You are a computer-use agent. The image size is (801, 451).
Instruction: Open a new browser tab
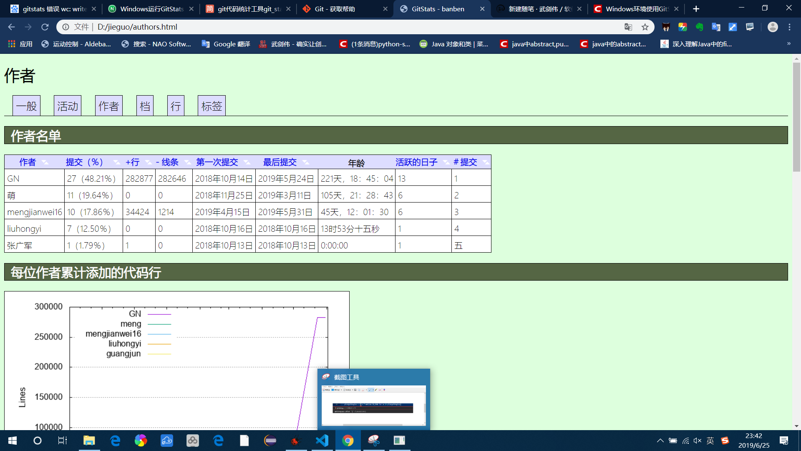(x=696, y=9)
